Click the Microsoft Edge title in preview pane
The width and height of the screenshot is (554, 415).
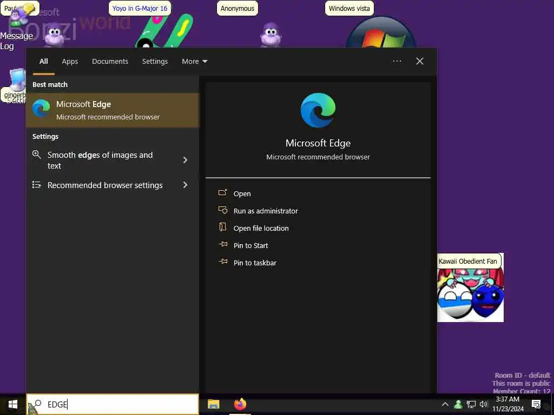318,143
